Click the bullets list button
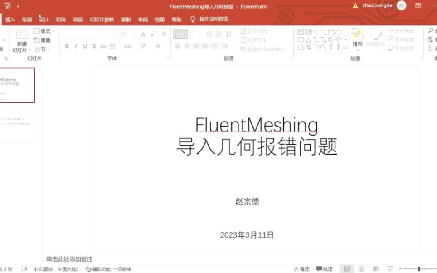Image resolution: width=437 pixels, height=273 pixels. tap(180, 34)
